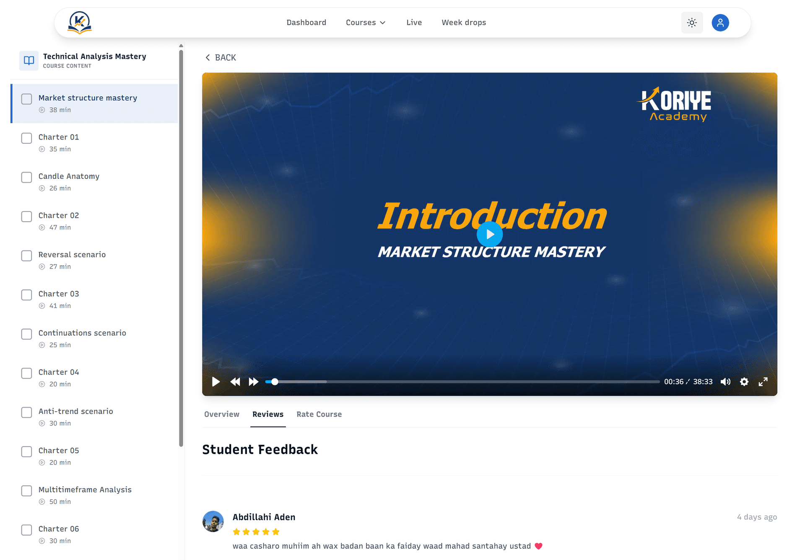Enter fullscreen video mode

pyautogui.click(x=763, y=382)
